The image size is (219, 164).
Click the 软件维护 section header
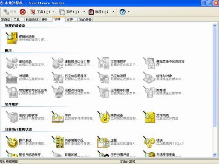click(11, 105)
